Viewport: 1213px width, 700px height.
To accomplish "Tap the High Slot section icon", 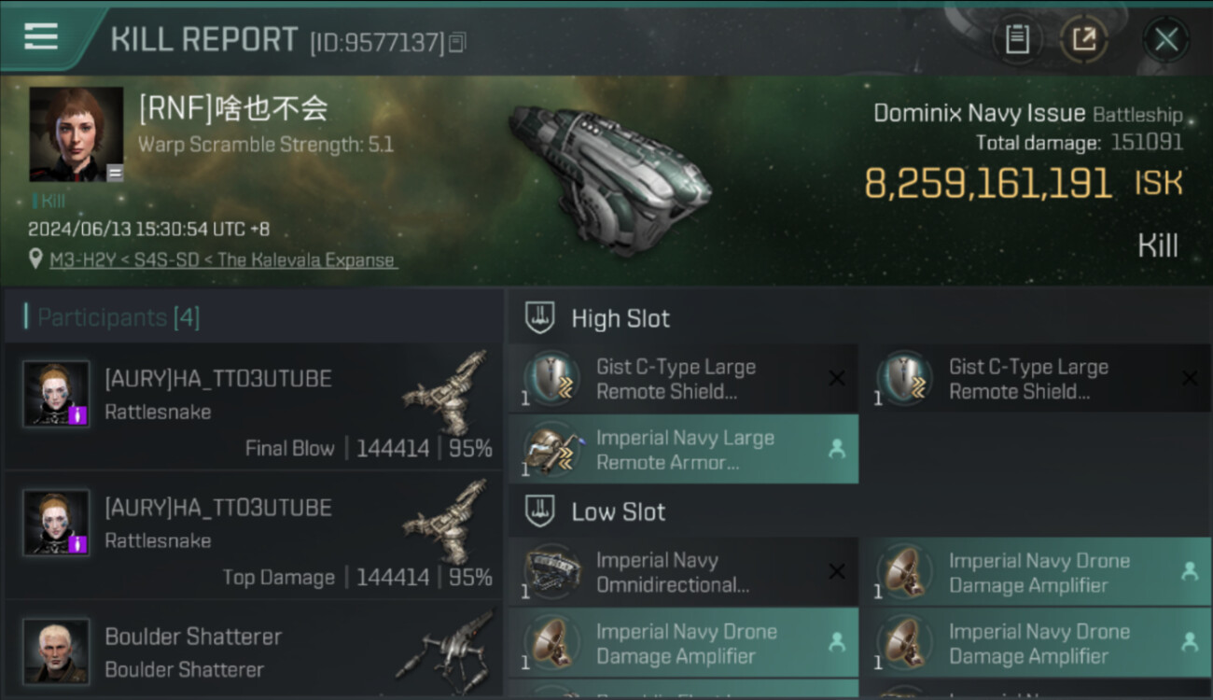I will click(540, 318).
